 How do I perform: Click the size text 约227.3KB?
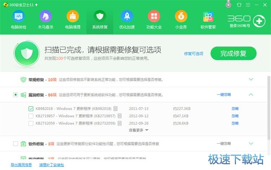[182, 109]
